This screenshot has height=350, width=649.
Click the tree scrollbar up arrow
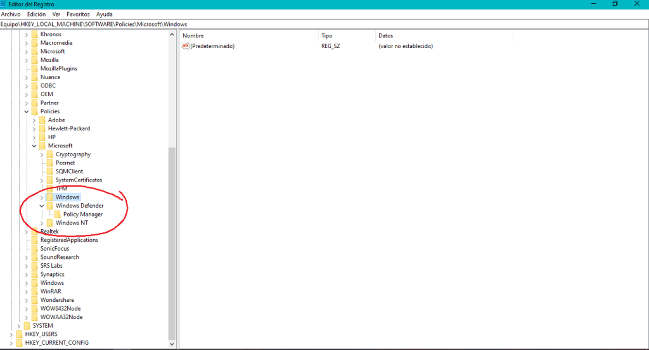pyautogui.click(x=172, y=35)
